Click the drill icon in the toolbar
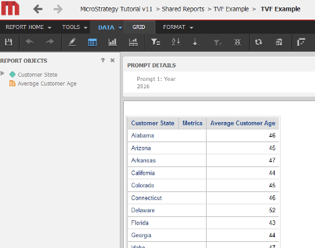The height and width of the screenshot is (248, 315). point(196,42)
